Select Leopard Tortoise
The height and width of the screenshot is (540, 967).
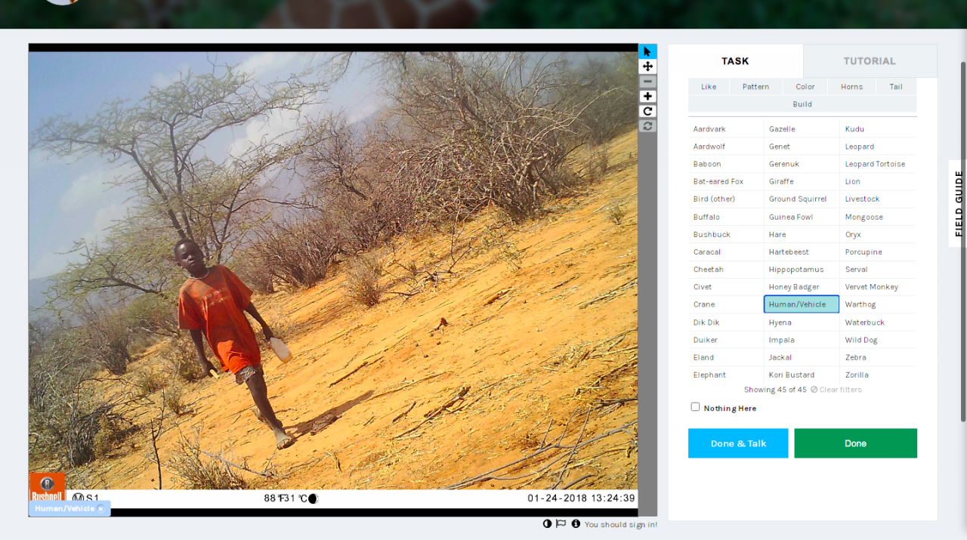click(x=878, y=164)
